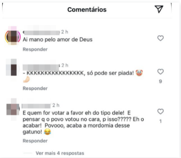Open third commenter's avatar
This screenshot has width=181, height=158.
(x=13, y=109)
